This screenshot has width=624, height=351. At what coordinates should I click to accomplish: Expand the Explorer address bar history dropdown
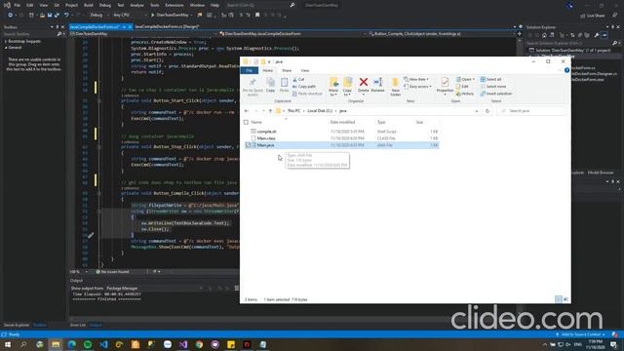coord(477,111)
